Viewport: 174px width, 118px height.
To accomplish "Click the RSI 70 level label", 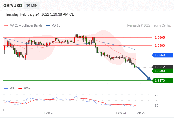I will 157,95.
